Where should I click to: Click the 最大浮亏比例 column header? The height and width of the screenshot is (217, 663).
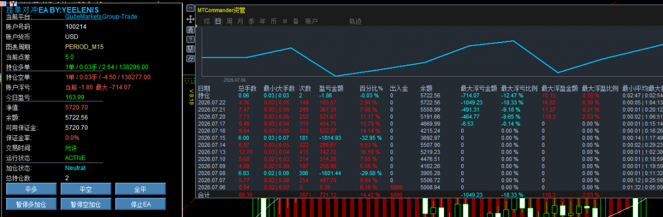coord(519,88)
